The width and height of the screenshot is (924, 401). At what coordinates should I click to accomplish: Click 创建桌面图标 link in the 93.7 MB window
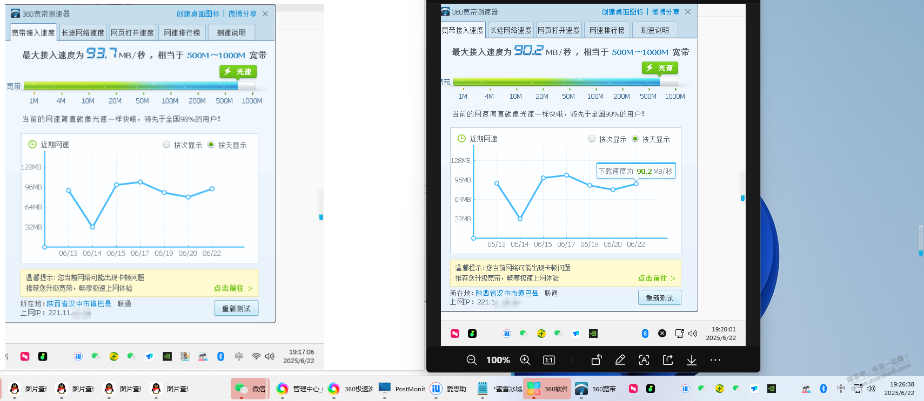click(198, 14)
